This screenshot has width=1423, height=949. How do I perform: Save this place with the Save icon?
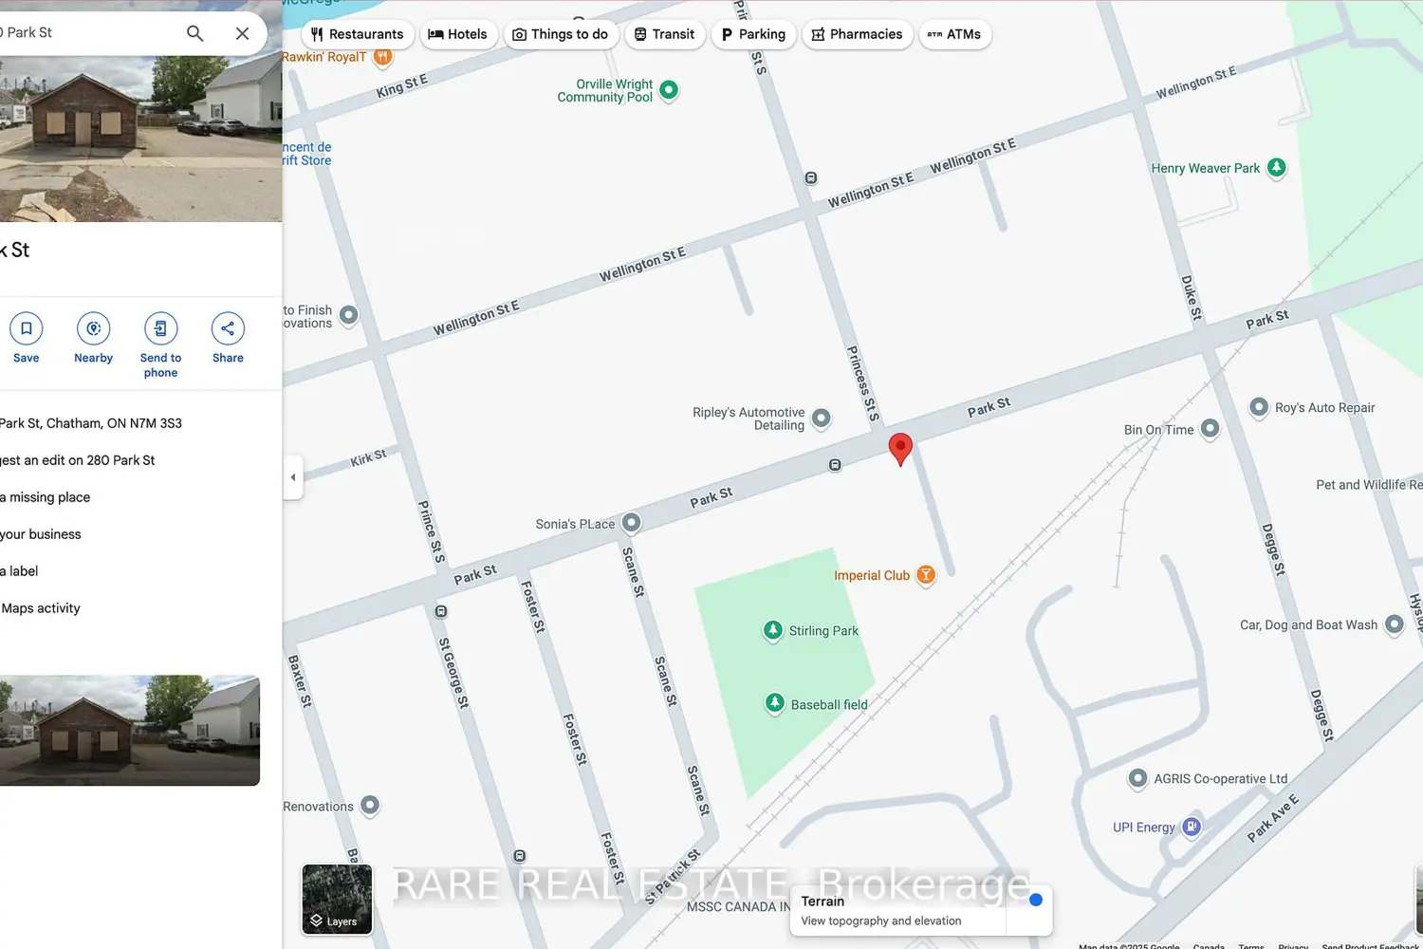tap(26, 329)
